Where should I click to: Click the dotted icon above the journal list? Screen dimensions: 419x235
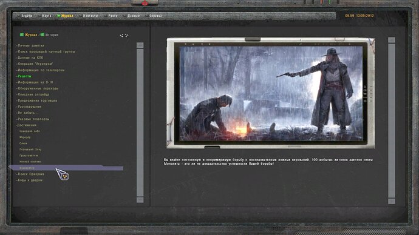[x=124, y=35]
